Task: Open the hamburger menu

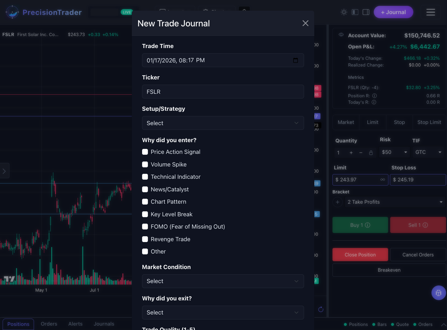Action: click(x=431, y=12)
